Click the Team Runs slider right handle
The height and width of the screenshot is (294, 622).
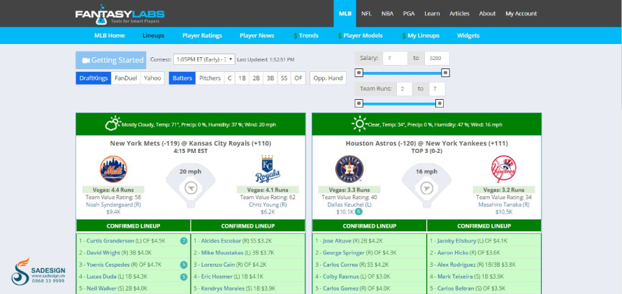[440, 104]
